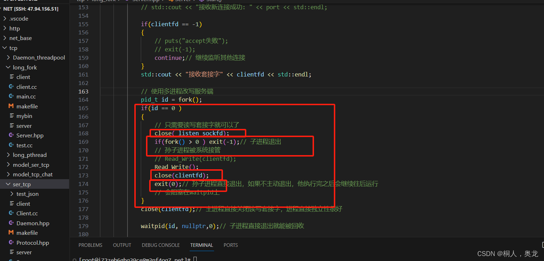
Task: Expand the Daemon_threadpool folder
Action: 9,57
